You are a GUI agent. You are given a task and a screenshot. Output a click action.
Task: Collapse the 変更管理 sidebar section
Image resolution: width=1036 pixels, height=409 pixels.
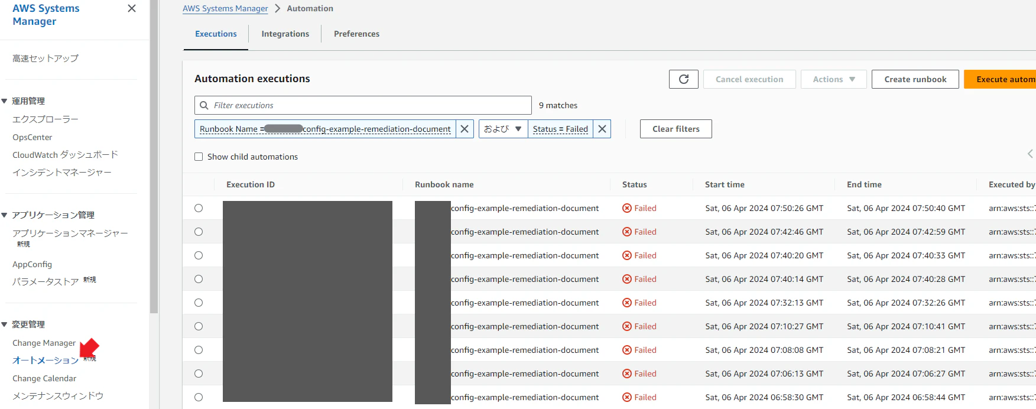[5, 324]
